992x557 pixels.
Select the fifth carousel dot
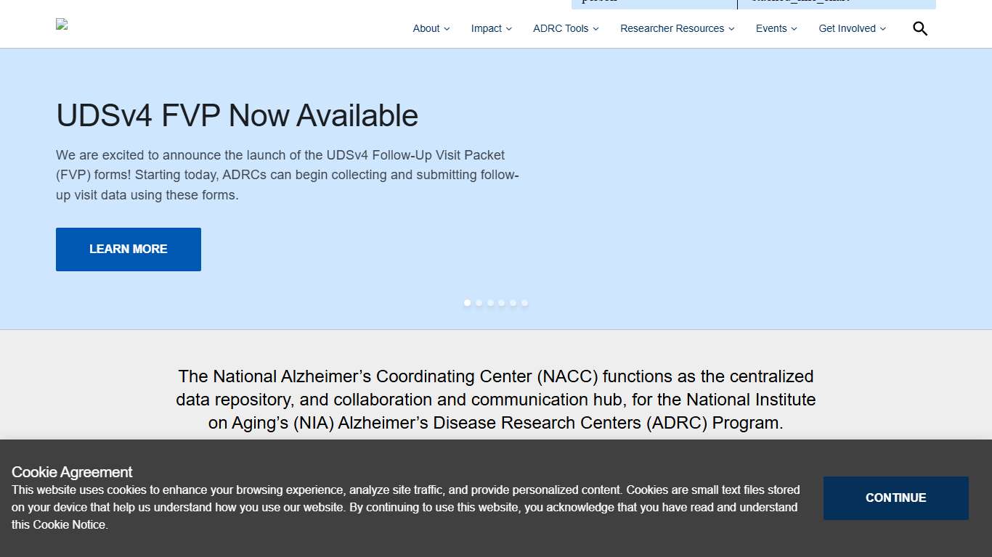click(x=513, y=303)
